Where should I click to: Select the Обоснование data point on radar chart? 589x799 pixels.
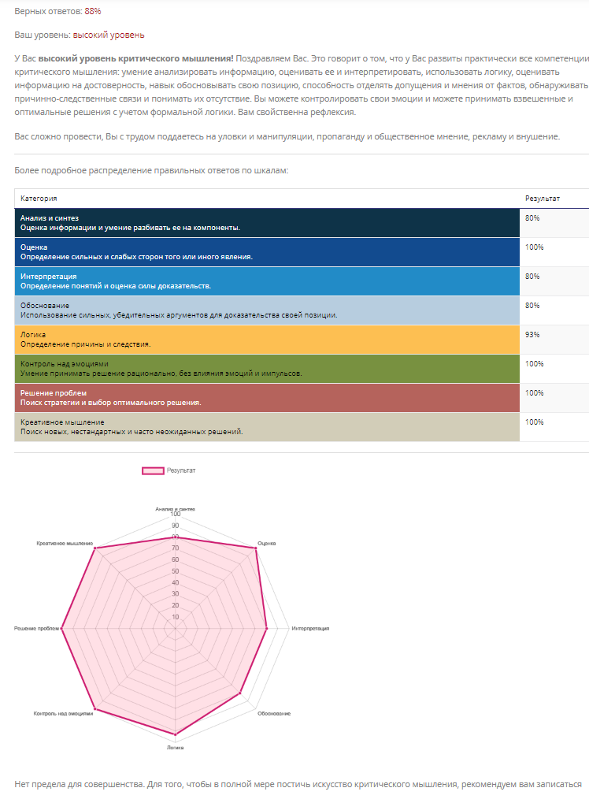click(239, 693)
